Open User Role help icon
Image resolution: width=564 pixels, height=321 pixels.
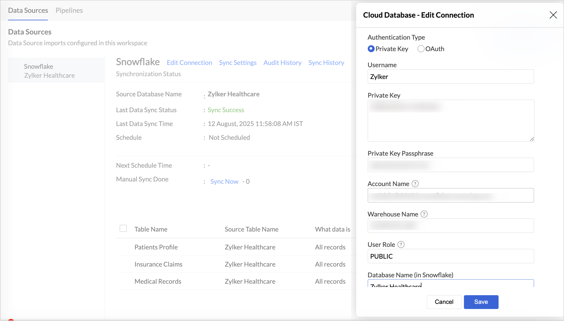click(x=401, y=245)
